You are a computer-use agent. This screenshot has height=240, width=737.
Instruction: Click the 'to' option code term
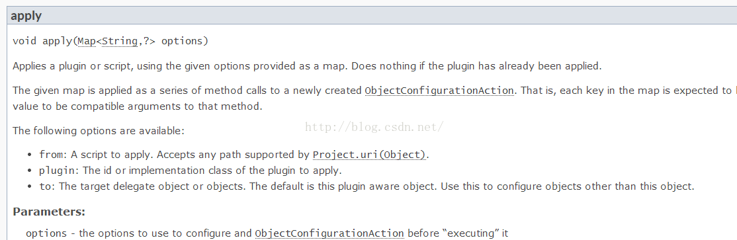45,186
